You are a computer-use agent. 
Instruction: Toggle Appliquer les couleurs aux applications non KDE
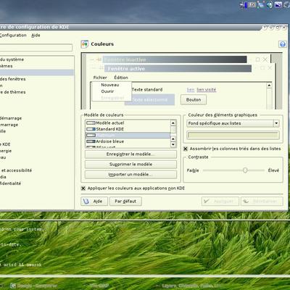83,188
